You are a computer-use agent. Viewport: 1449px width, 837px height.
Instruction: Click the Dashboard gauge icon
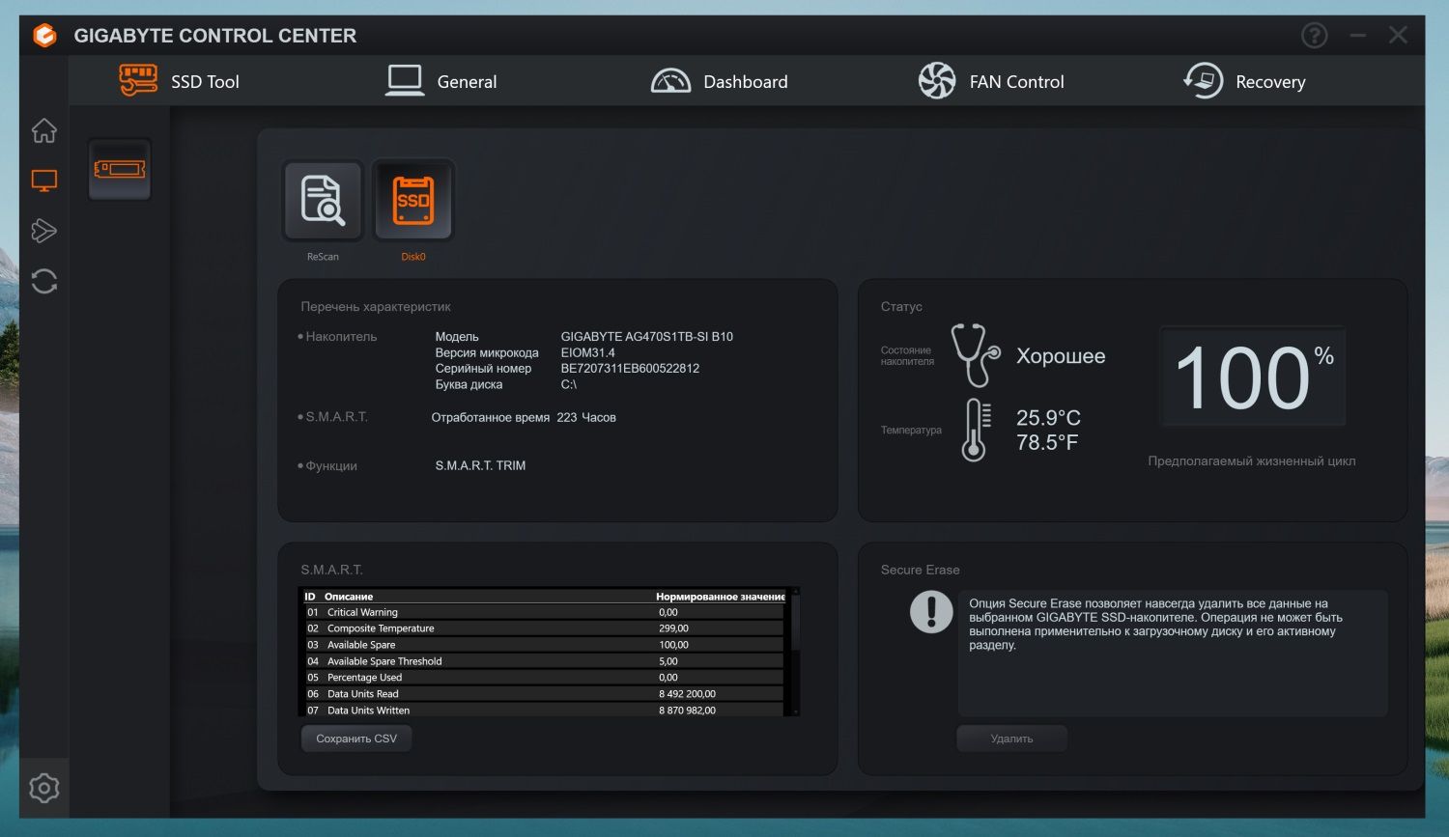(670, 81)
